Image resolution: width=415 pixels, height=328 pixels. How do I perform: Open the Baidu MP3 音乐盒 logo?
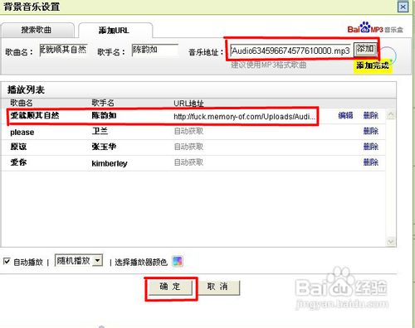point(375,28)
